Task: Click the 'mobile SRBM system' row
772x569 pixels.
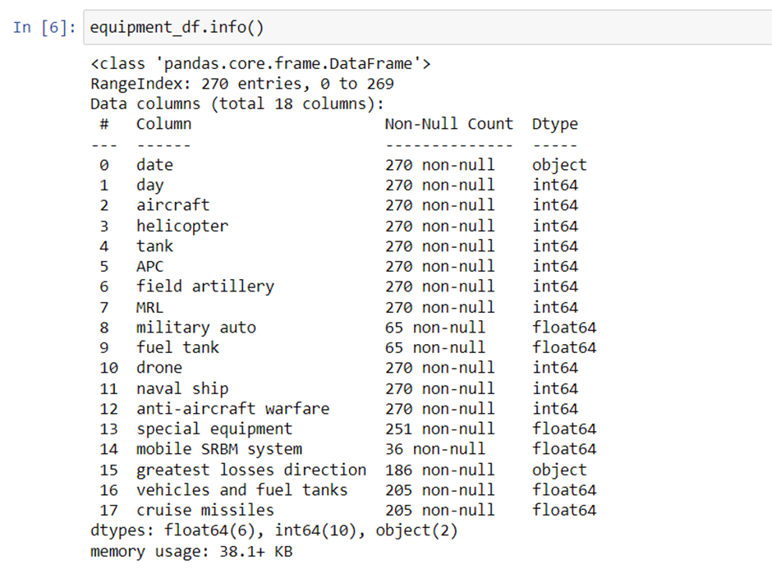Action: [218, 449]
